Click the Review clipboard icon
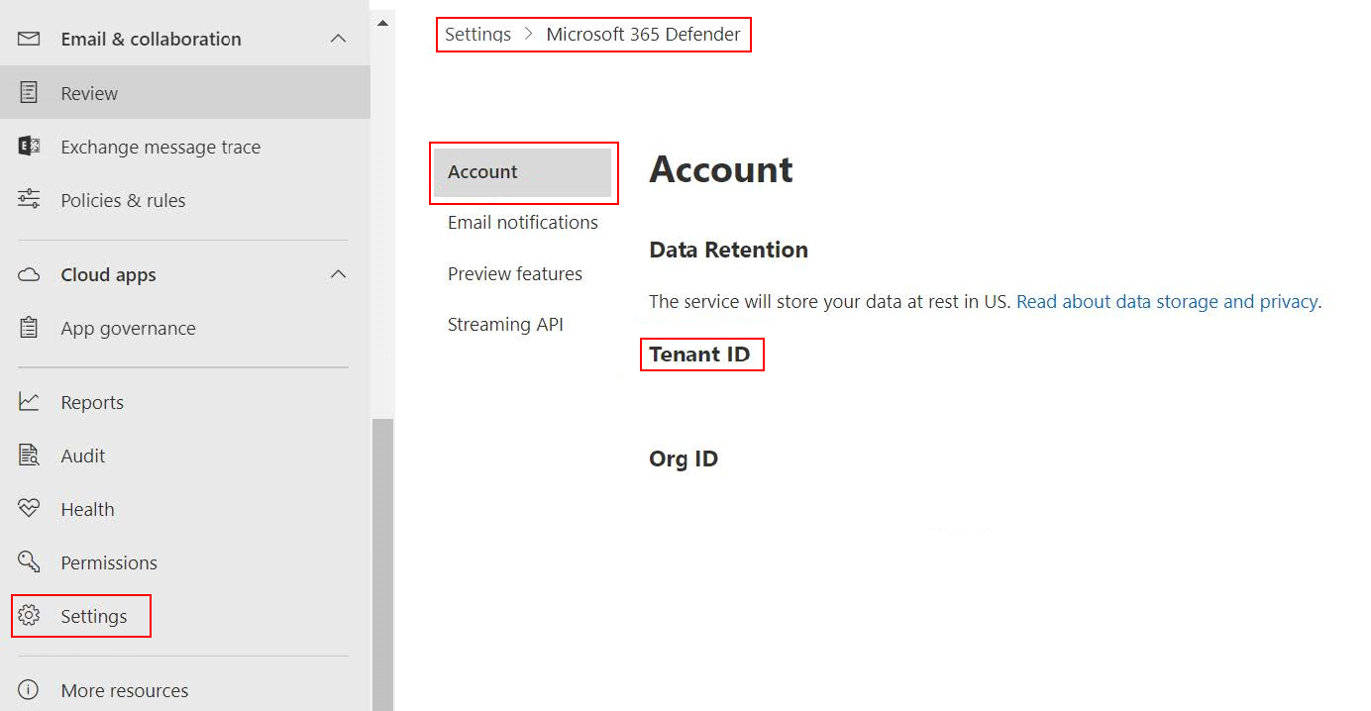This screenshot has height=711, width=1371. 29,93
